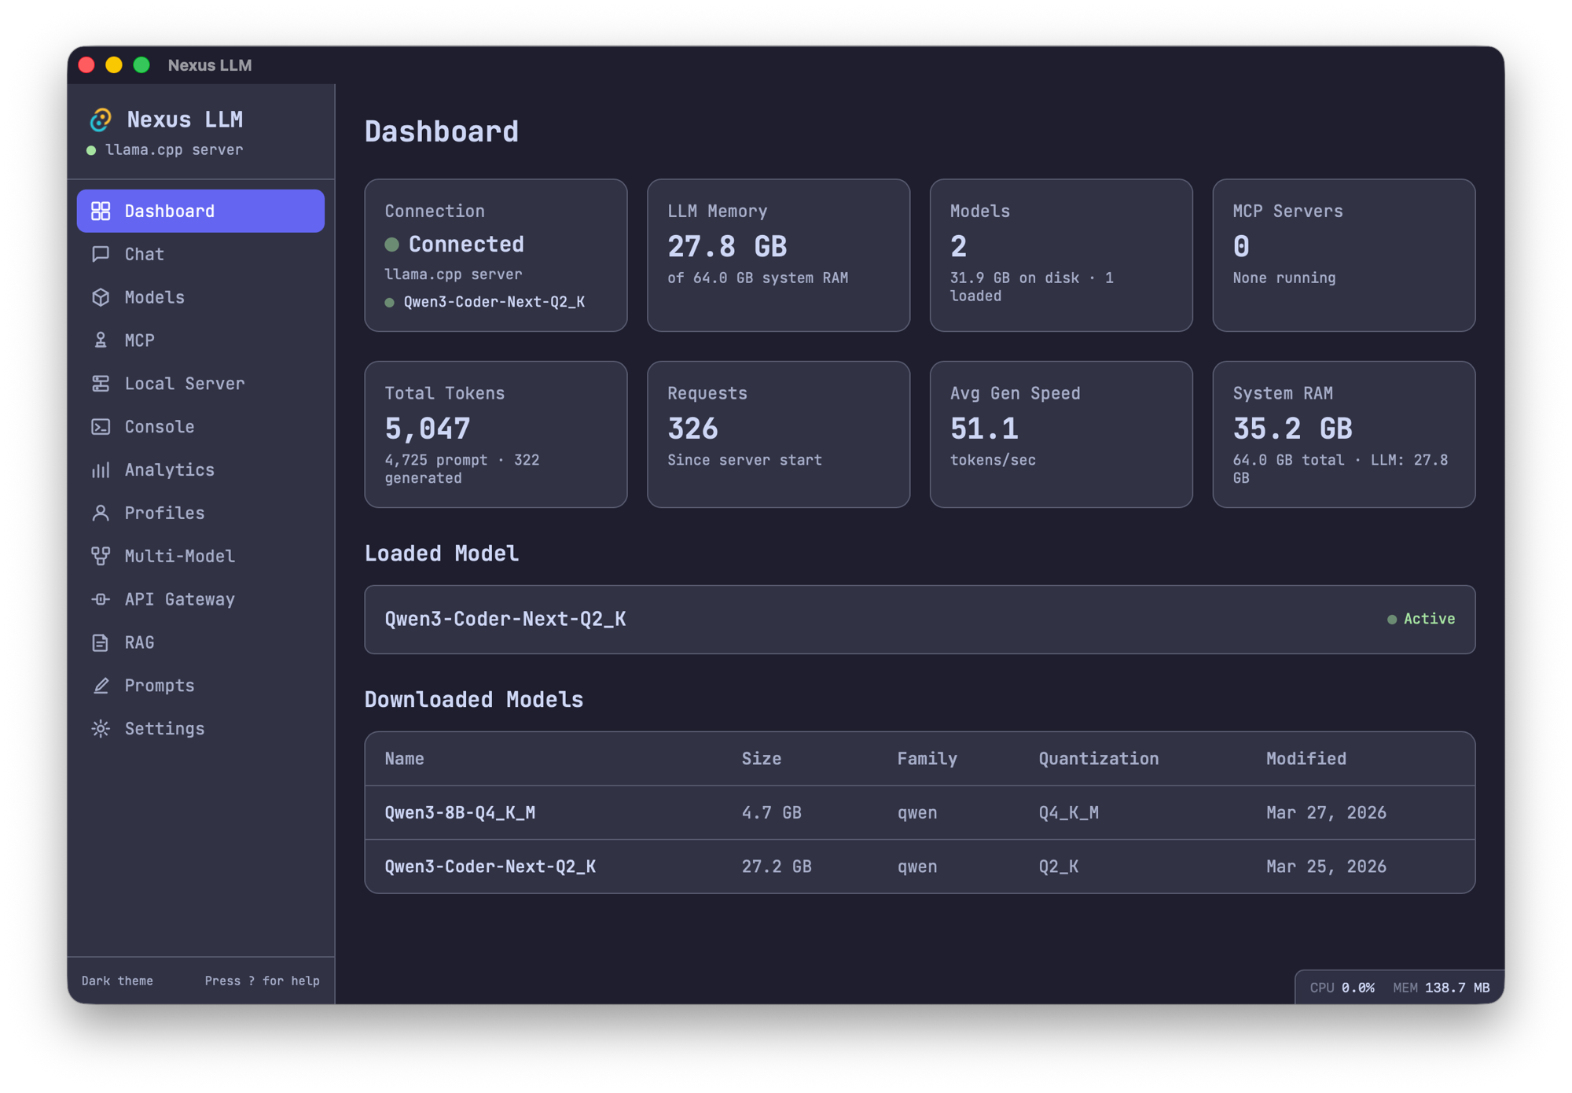
Task: Select the Multi-Model network icon
Action: click(x=101, y=556)
